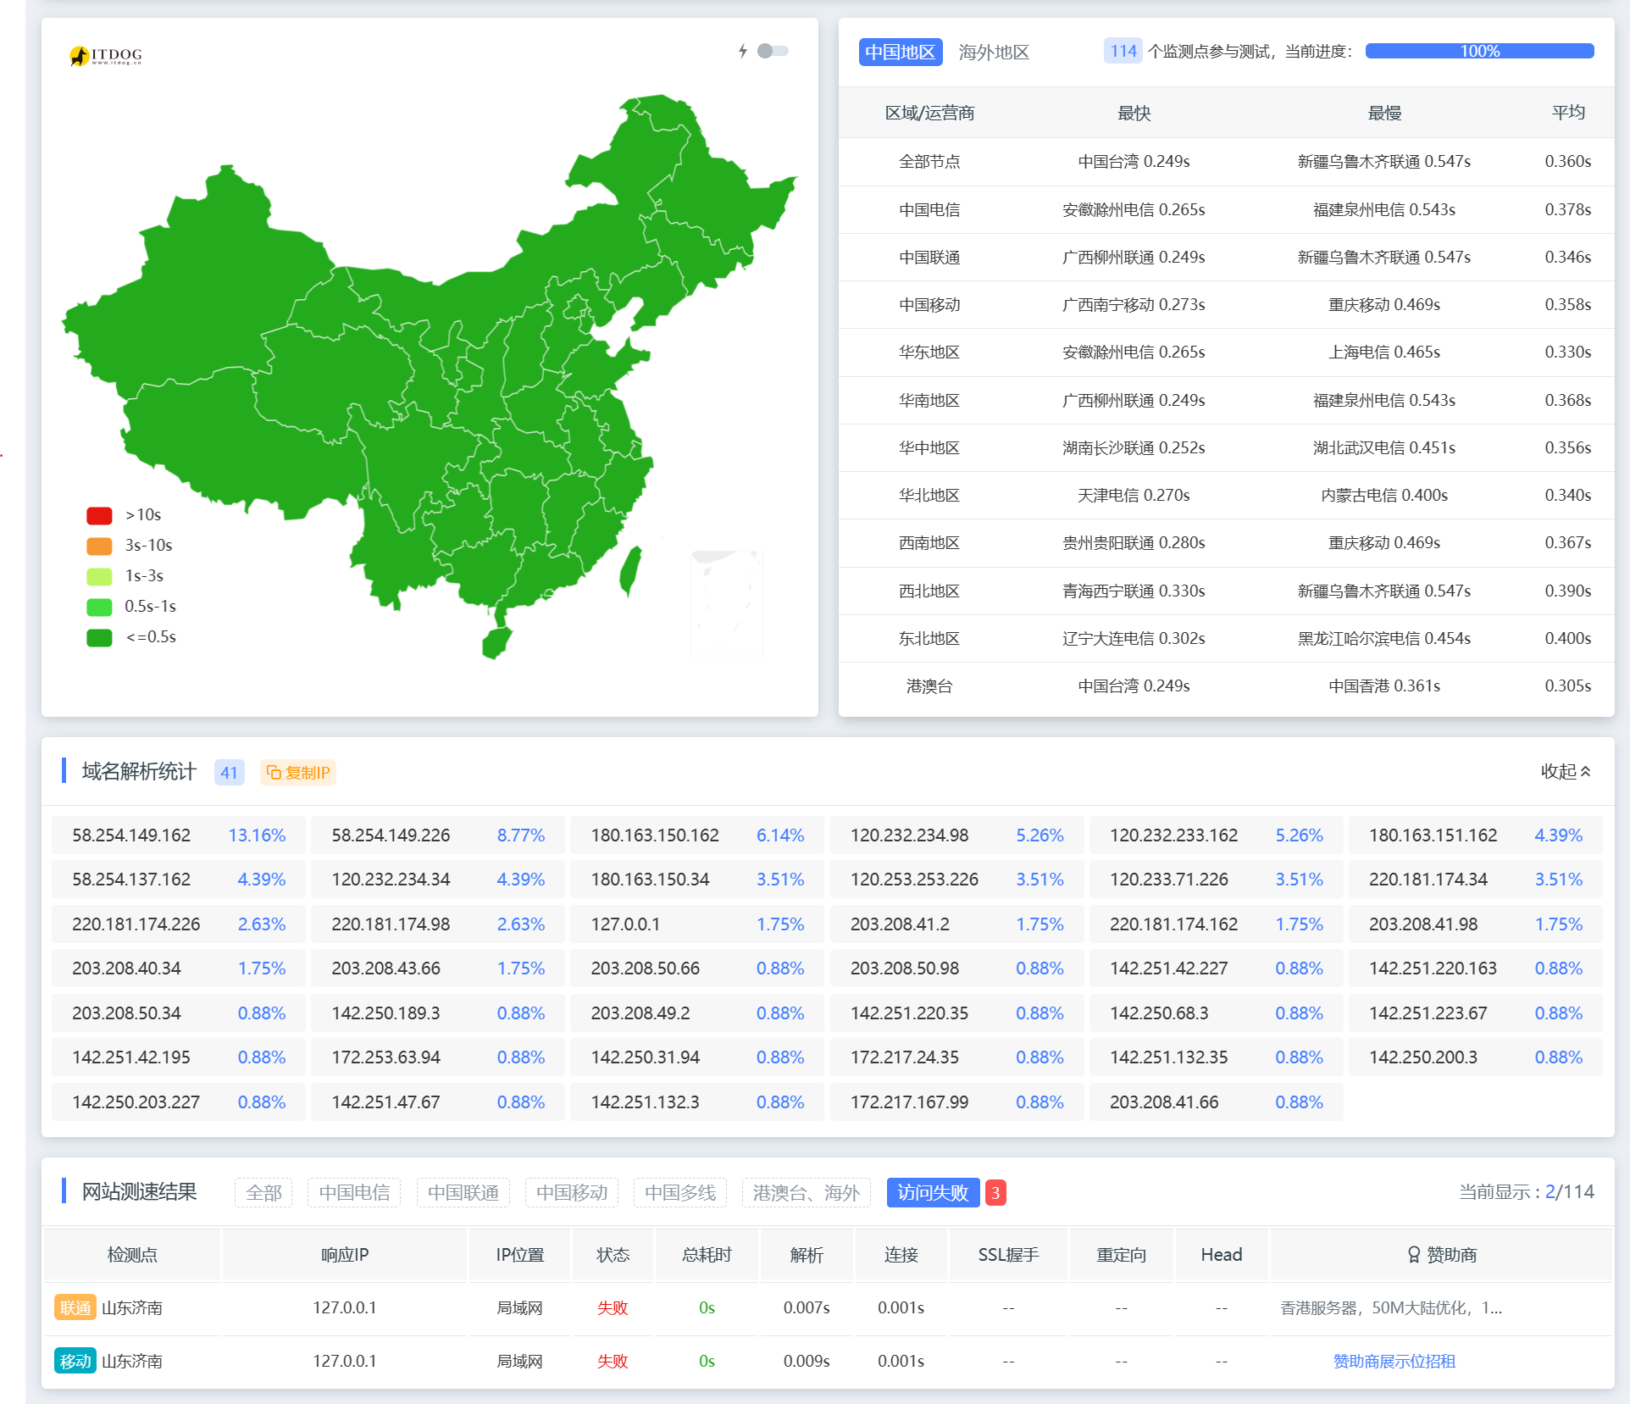Click the 赞助商 column header

(x=1441, y=1254)
